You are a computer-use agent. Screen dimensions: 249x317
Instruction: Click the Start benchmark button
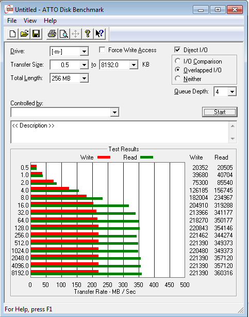[220, 112]
